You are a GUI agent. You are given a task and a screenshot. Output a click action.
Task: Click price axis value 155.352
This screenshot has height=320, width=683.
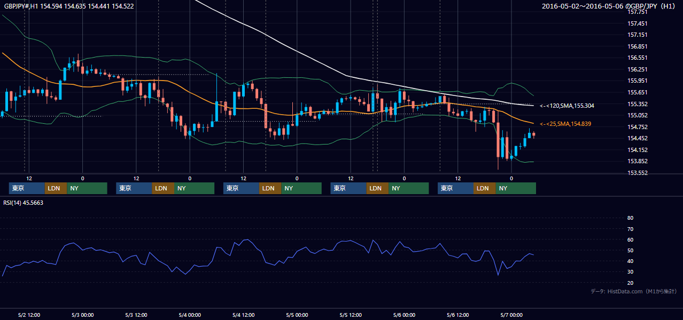(638, 104)
